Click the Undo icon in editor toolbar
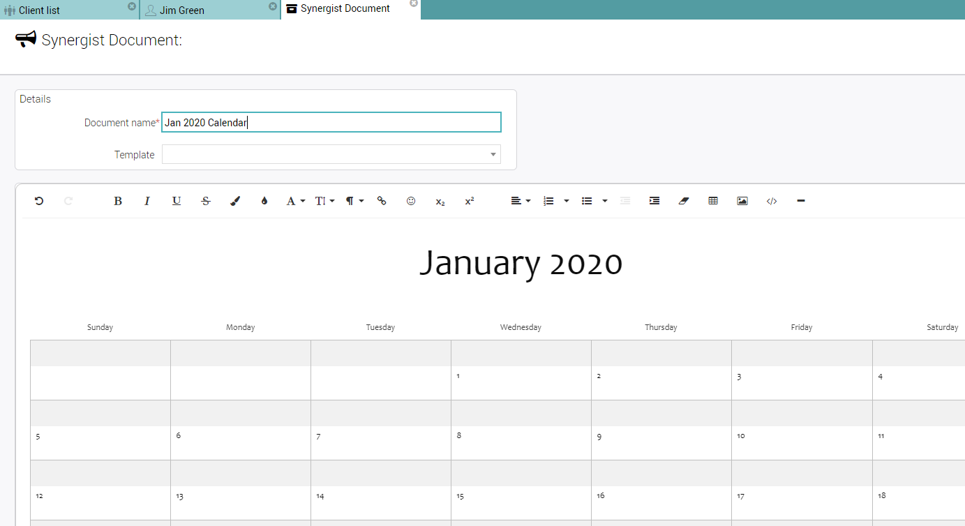Image resolution: width=965 pixels, height=526 pixels. pyautogui.click(x=39, y=201)
